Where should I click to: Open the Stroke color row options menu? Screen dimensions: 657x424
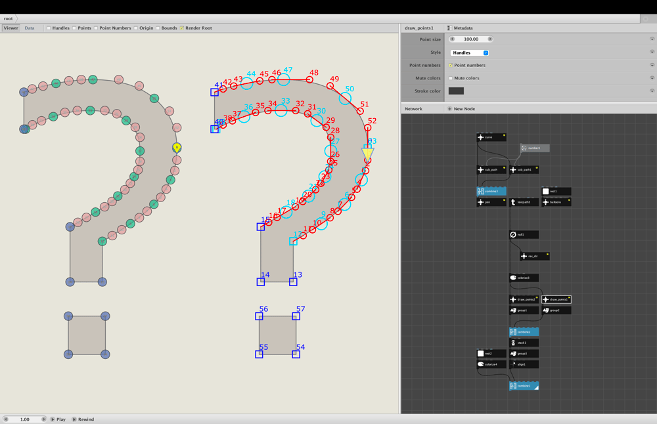[652, 91]
